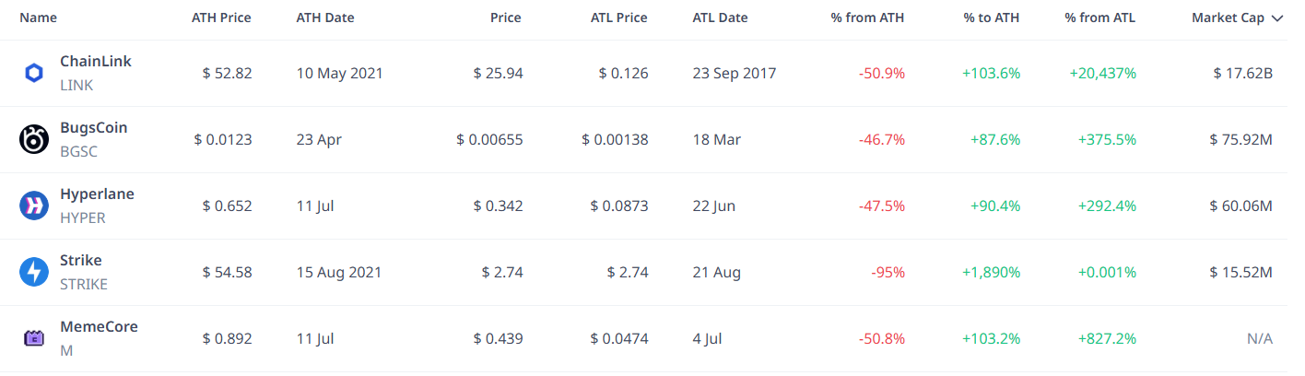
Task: Click the Strike lightning bolt icon
Action: pyautogui.click(x=33, y=273)
